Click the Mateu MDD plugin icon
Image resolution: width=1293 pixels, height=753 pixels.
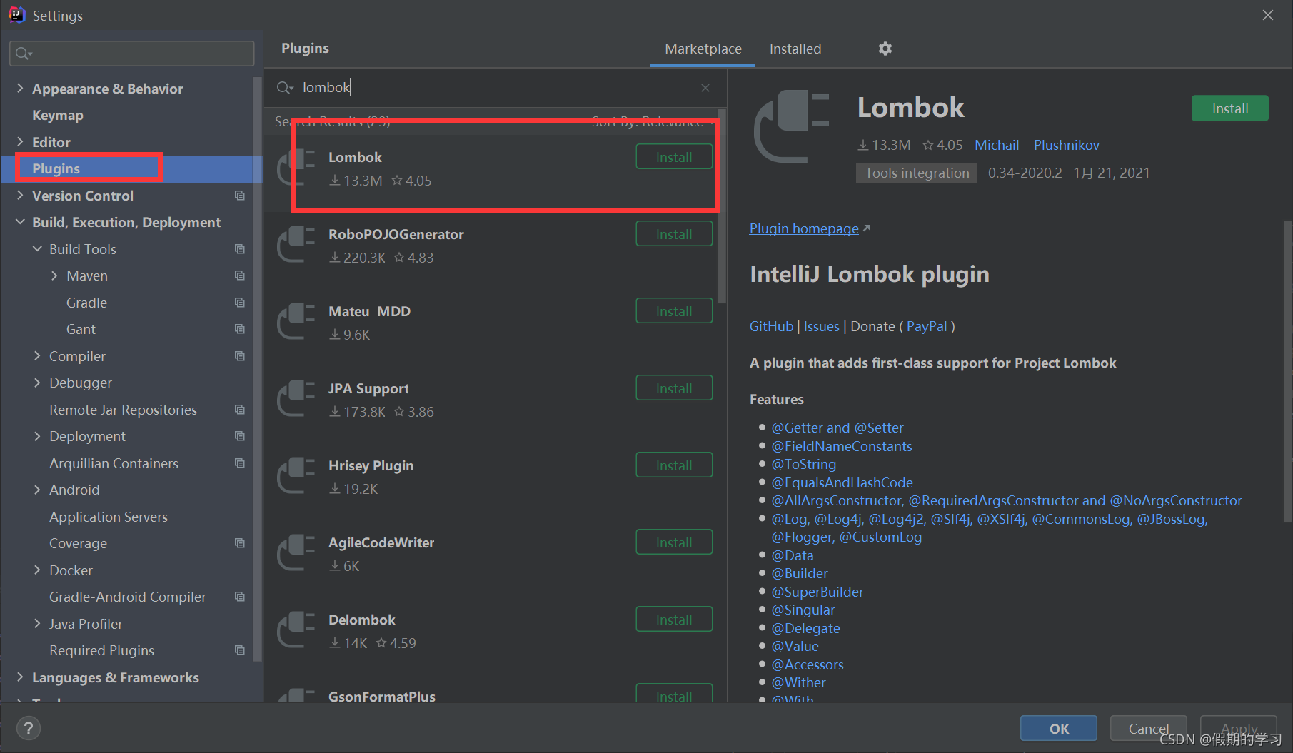(x=296, y=323)
